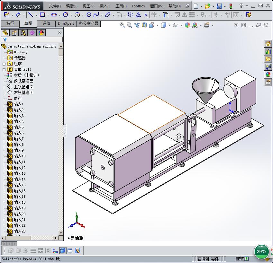This screenshot has height=263, width=273.
Task: Open the dropdown arrow next to Line tool
Action: pos(36,15)
